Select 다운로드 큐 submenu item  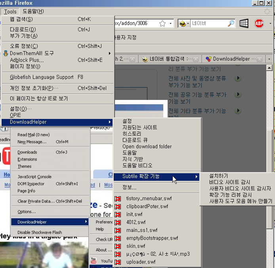tap(157, 140)
